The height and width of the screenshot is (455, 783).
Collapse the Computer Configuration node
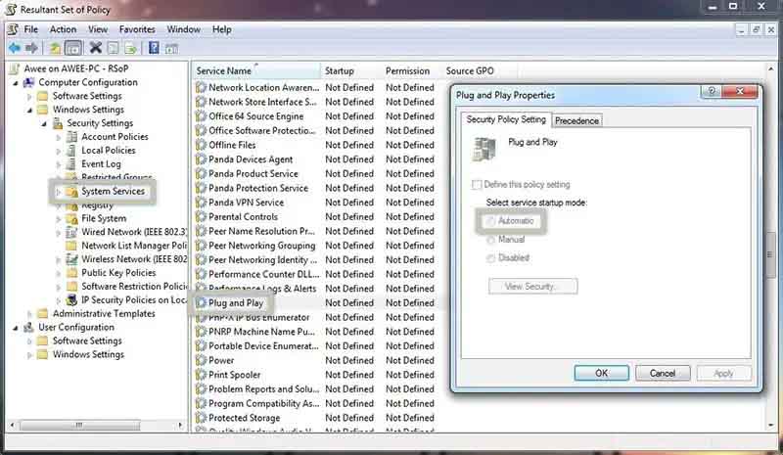point(16,83)
